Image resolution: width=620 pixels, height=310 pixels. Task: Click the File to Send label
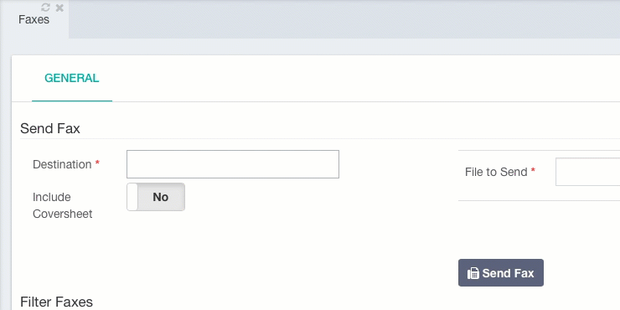tap(496, 172)
